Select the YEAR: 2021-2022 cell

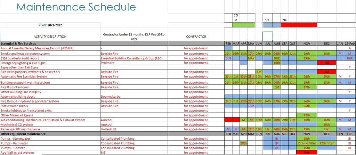pyautogui.click(x=50, y=25)
